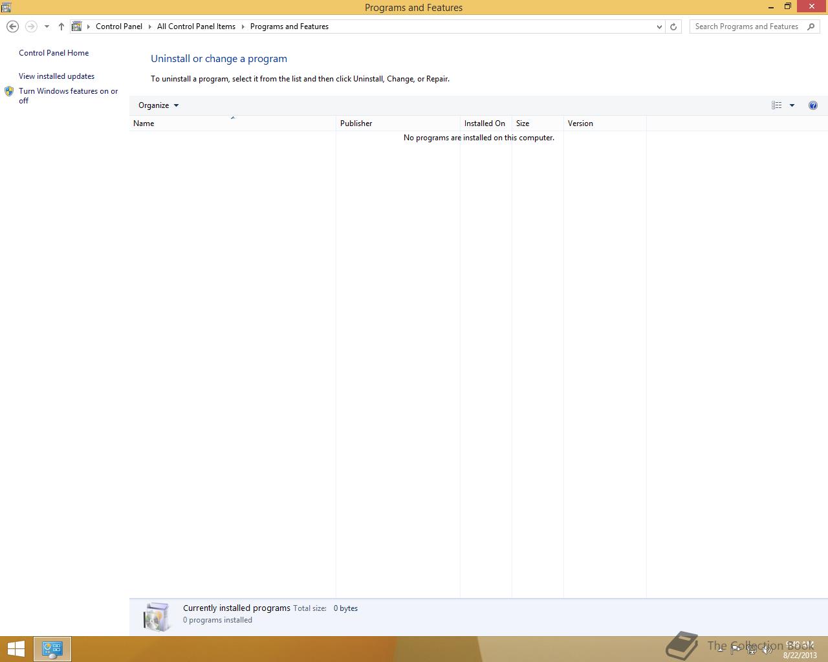Sort by the Size column header

(538, 123)
